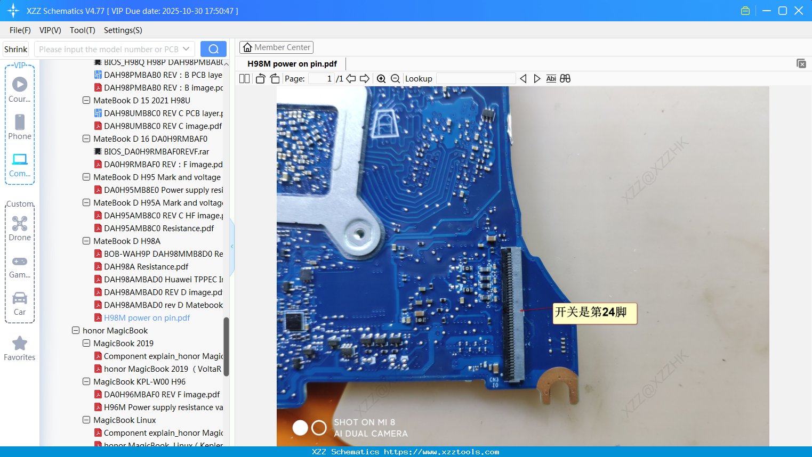Viewport: 812px width, 457px height.
Task: Collapse MateBook D H95A Mark and voltage
Action: [x=86, y=202]
